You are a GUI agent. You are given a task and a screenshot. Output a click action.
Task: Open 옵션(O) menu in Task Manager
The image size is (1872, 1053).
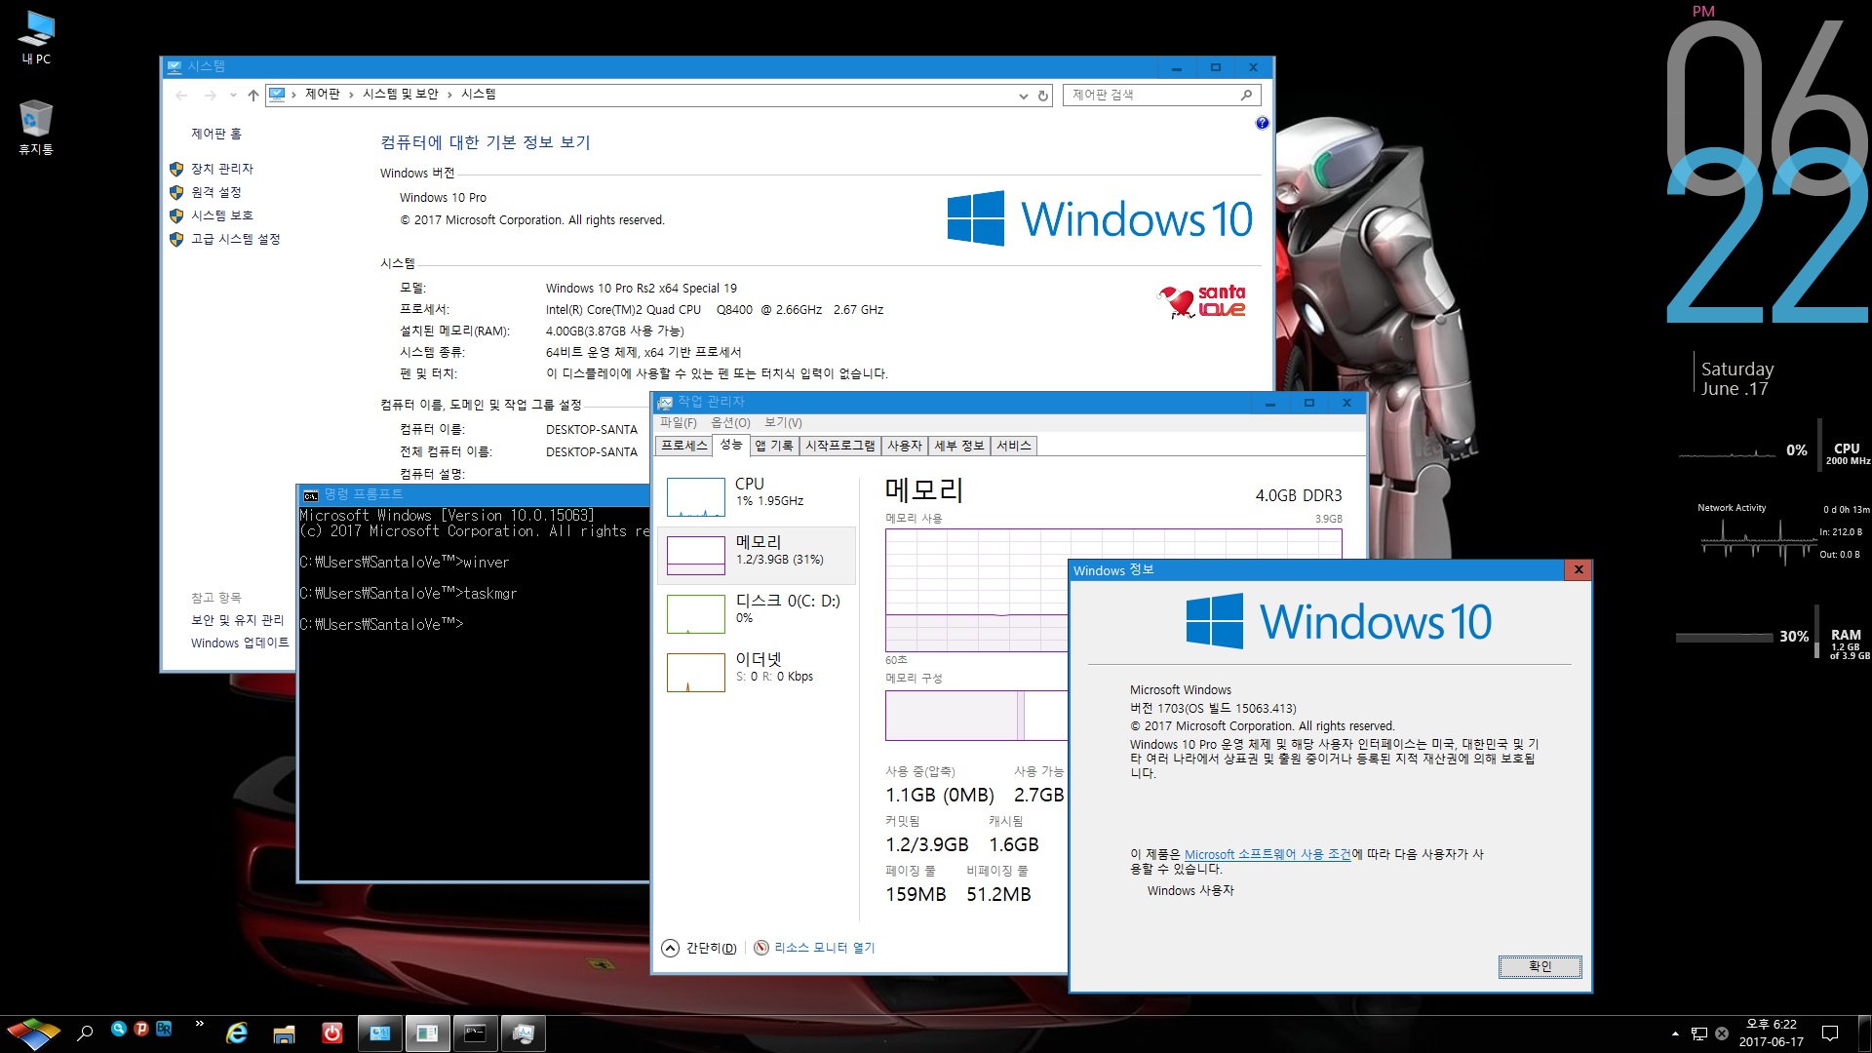(x=730, y=422)
